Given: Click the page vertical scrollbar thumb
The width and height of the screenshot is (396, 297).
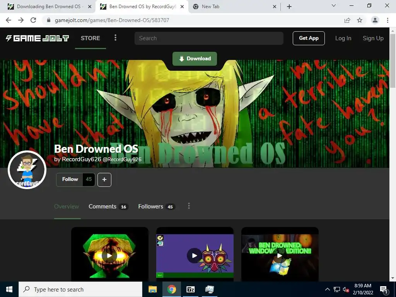Looking at the screenshot, I should pos(393,61).
